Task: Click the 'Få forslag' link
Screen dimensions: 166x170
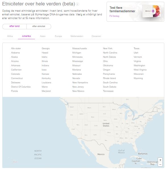Action: [x=114, y=16]
